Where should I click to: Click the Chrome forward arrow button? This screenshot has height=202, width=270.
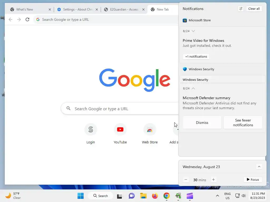pyautogui.click(x=19, y=19)
